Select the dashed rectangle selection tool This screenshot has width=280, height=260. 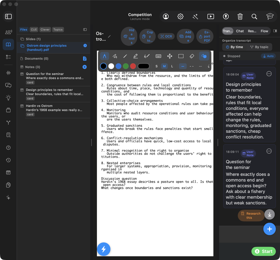tap(181, 56)
